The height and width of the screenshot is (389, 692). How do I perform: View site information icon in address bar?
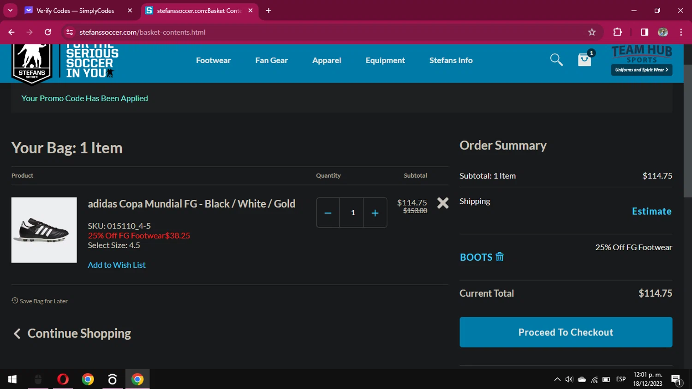[70, 32]
